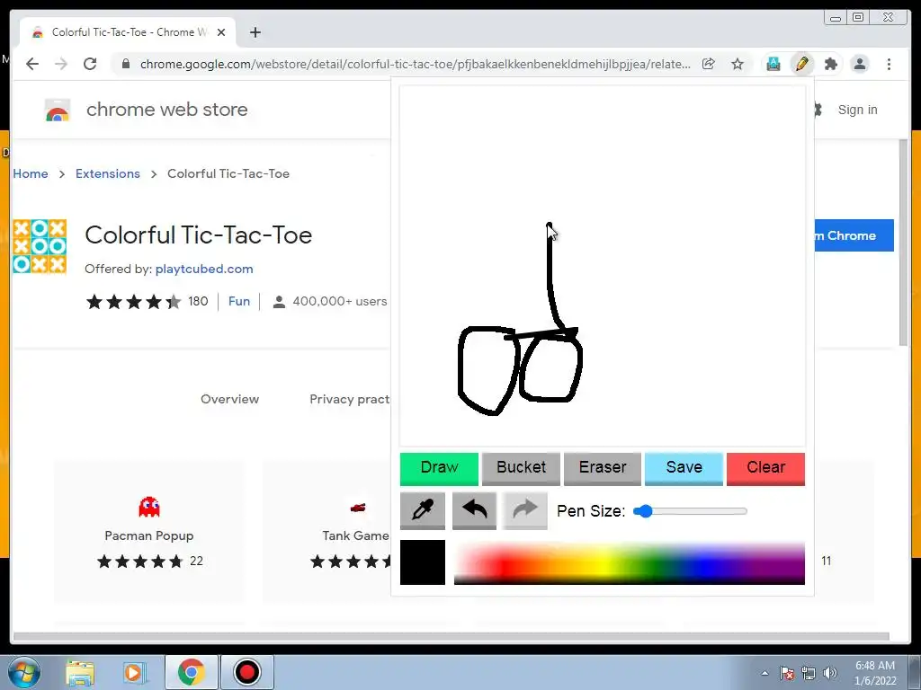The height and width of the screenshot is (690, 921).
Task: Open the screen recorder taskbar app
Action: coord(246,672)
